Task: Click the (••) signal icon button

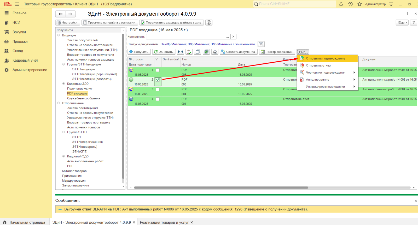Action: 181,52
